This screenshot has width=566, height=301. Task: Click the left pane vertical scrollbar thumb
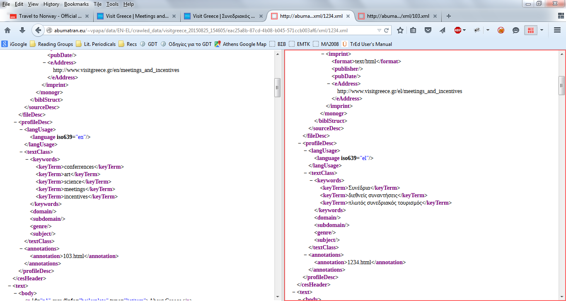(x=278, y=88)
